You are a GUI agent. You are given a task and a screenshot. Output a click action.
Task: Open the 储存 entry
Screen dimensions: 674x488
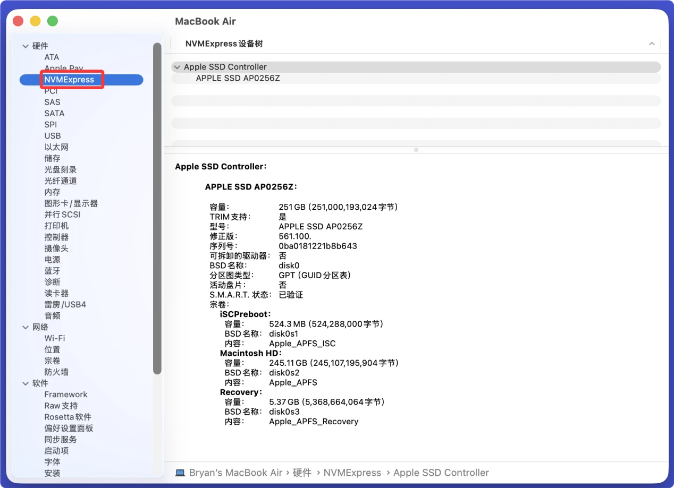pyautogui.click(x=52, y=158)
